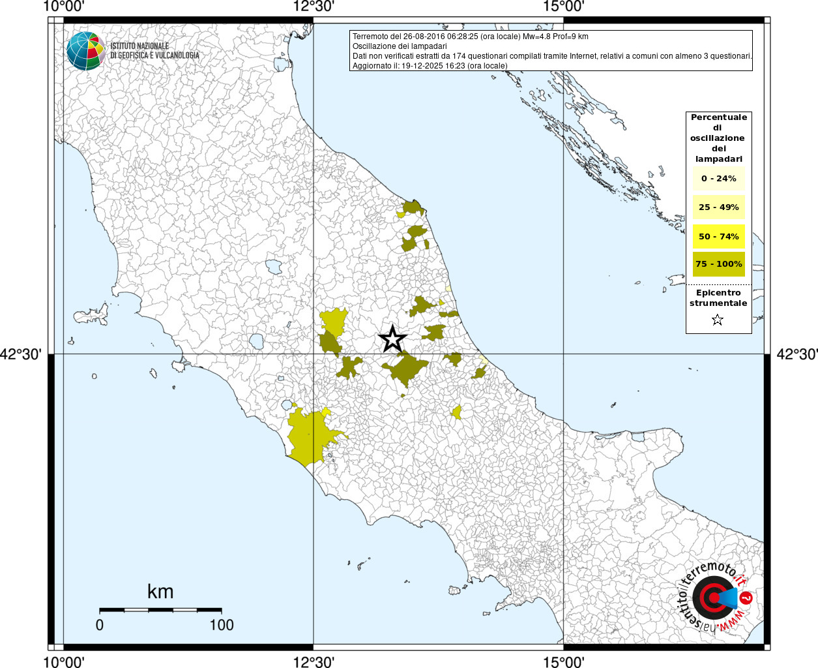Image resolution: width=818 pixels, height=668 pixels.
Task: Click the large olive municipality below the epicenter star
Action: coord(405,369)
